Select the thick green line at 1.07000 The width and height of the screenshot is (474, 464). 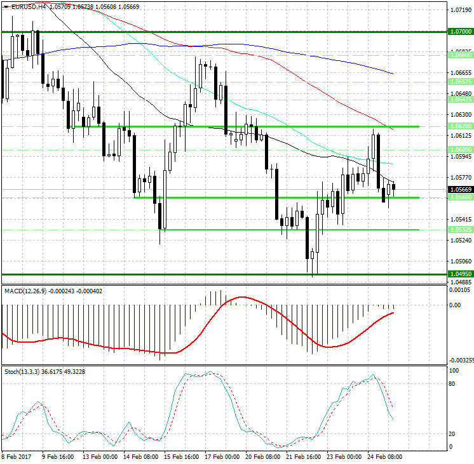click(224, 31)
